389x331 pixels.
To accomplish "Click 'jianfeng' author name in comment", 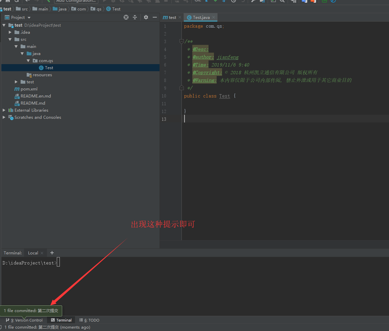I will click(228, 57).
